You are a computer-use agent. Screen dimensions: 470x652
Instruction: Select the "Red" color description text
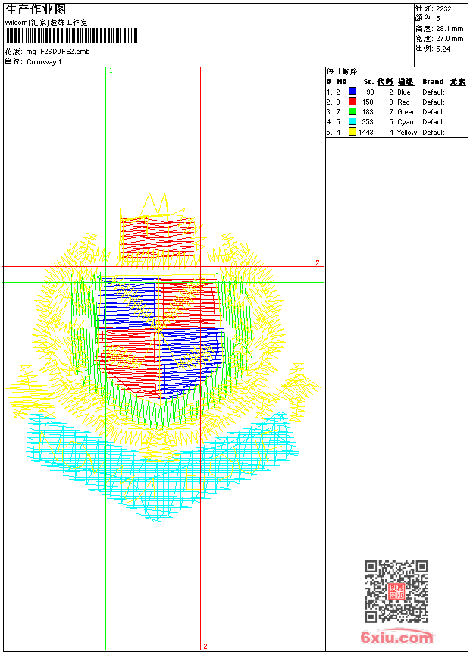[x=403, y=102]
